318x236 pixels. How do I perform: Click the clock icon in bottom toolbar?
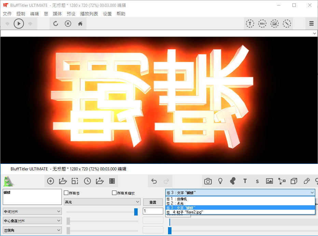tap(87, 181)
